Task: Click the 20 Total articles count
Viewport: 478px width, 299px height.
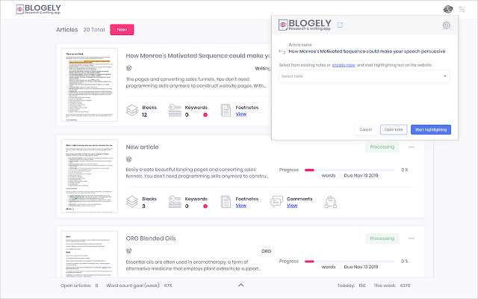Action: point(94,30)
